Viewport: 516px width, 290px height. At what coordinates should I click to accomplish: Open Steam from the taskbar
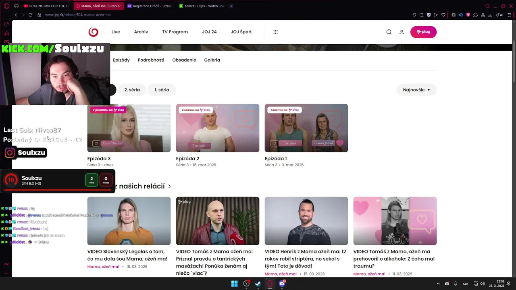coord(258,284)
